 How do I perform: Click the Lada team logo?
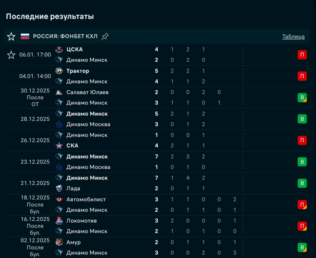click(x=59, y=188)
